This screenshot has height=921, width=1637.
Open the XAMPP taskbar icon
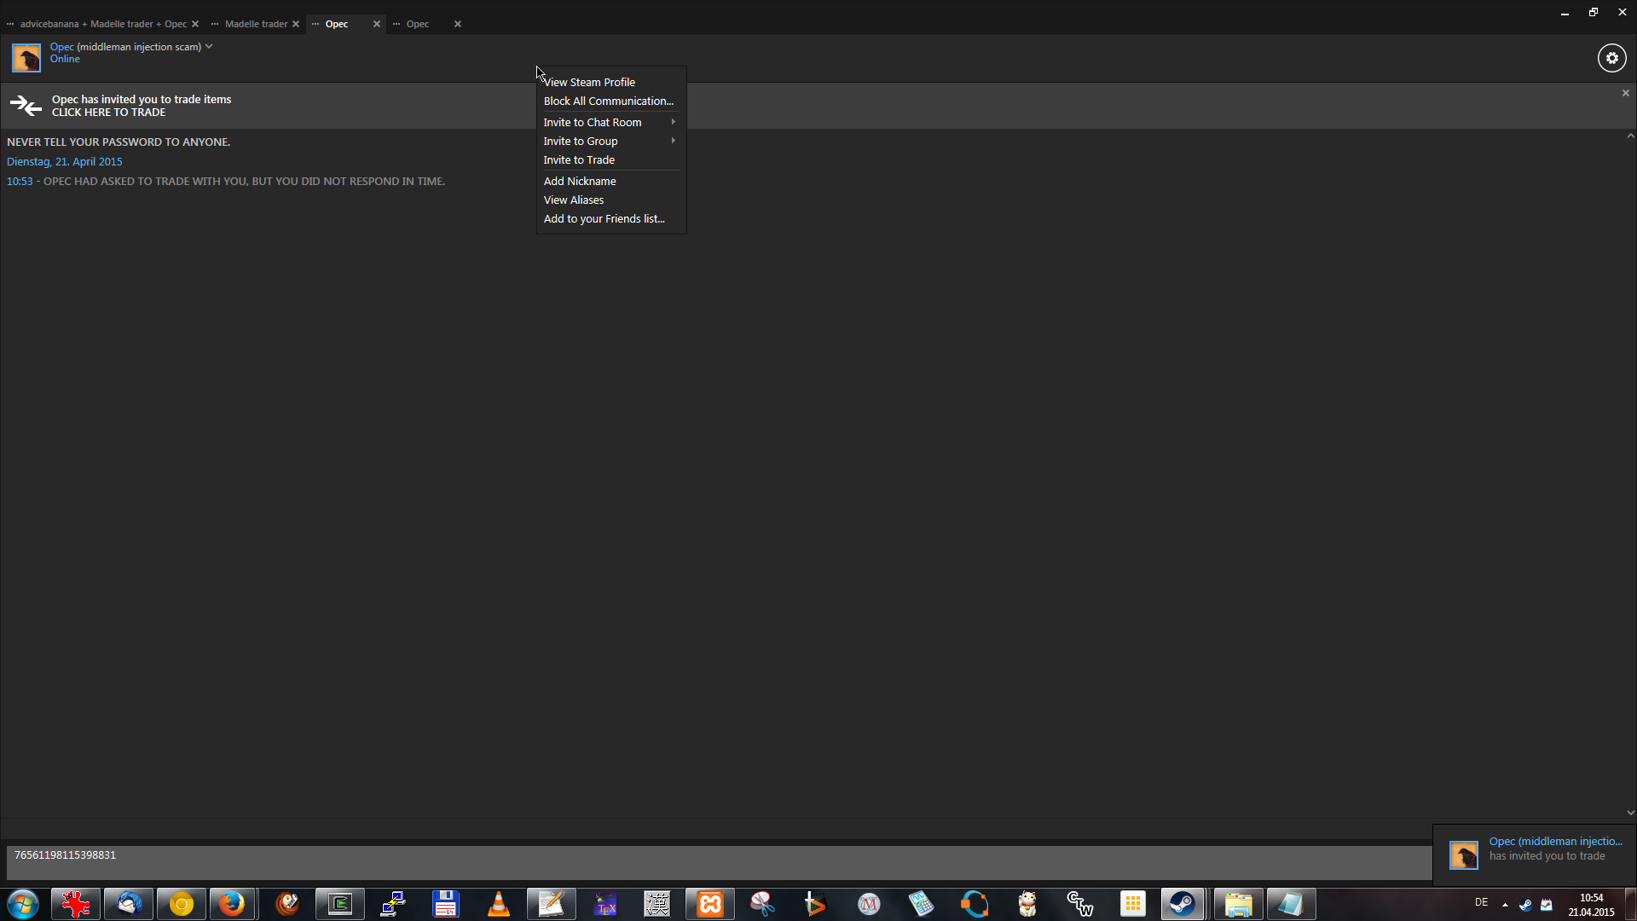[710, 904]
